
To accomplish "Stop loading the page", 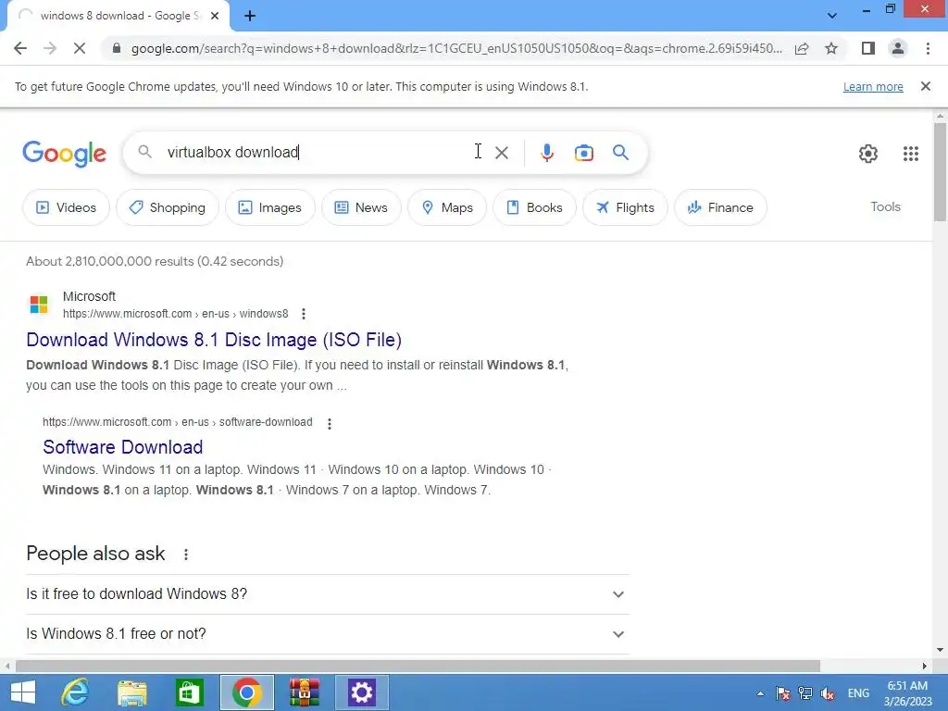I will tap(80, 48).
